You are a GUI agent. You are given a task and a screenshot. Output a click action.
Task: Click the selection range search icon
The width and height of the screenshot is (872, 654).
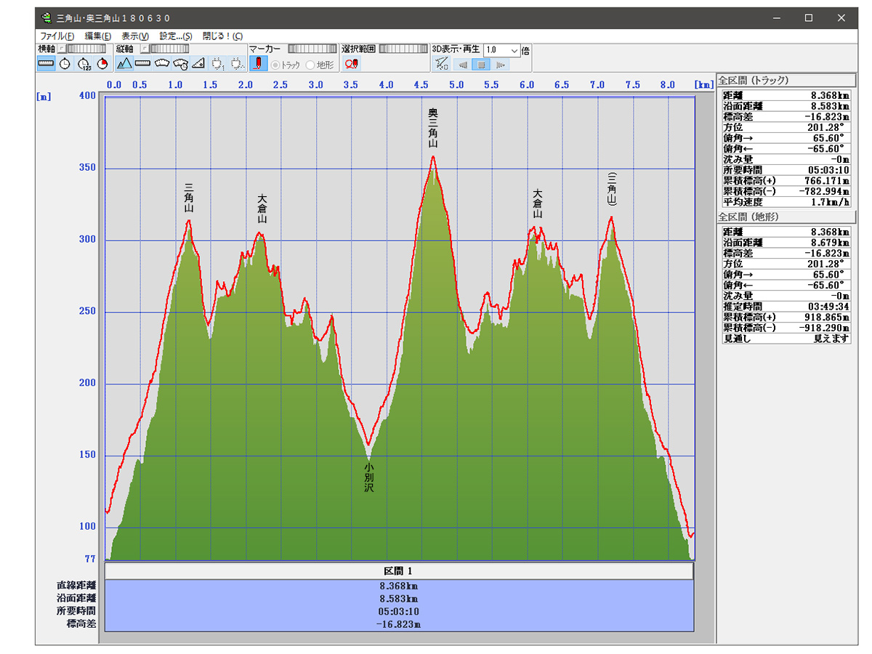tap(352, 64)
